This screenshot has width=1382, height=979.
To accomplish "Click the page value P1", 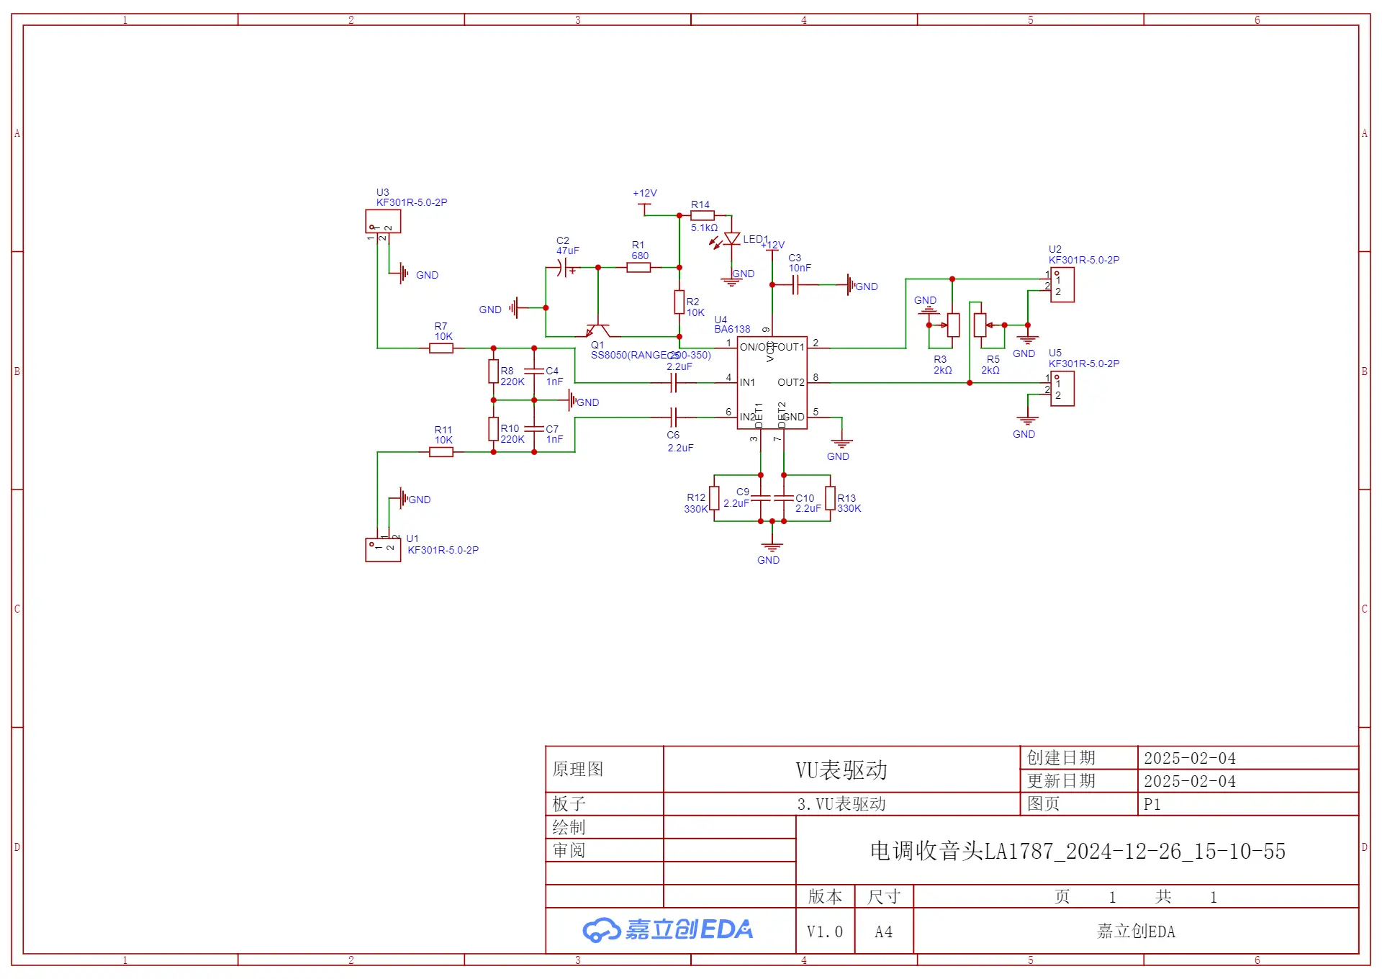I will coord(1152,804).
